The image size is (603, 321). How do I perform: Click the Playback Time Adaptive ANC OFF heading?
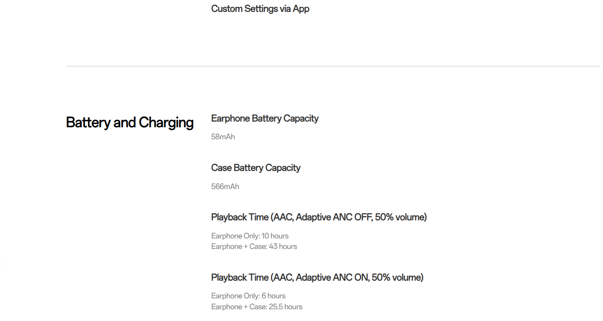pyautogui.click(x=319, y=217)
